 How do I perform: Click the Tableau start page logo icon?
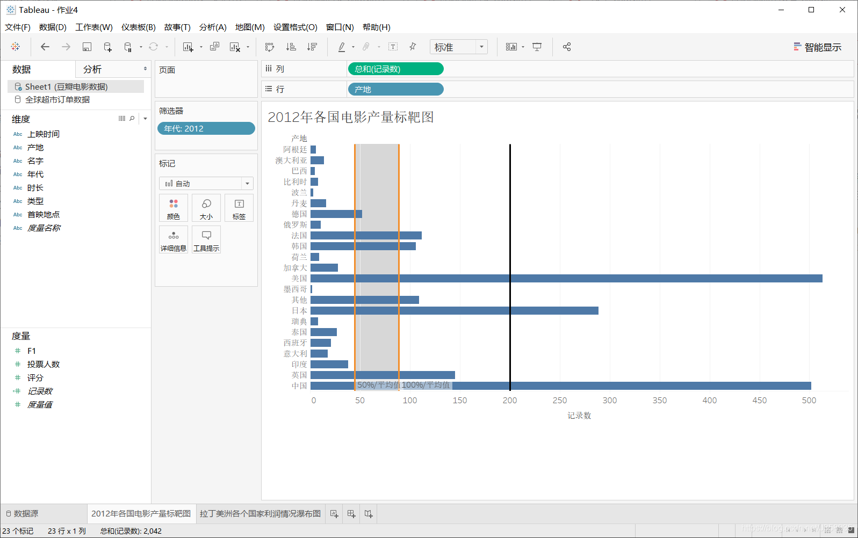[16, 47]
